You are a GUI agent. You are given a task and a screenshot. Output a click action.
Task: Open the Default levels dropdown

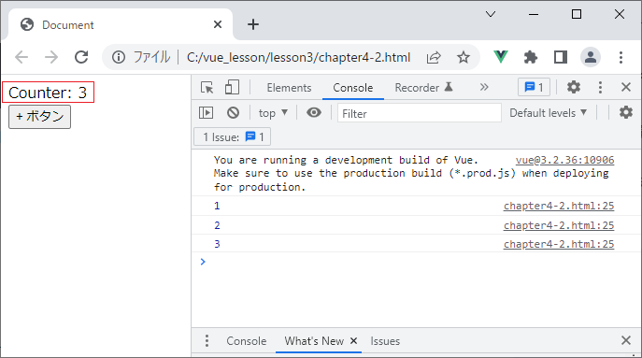click(548, 113)
